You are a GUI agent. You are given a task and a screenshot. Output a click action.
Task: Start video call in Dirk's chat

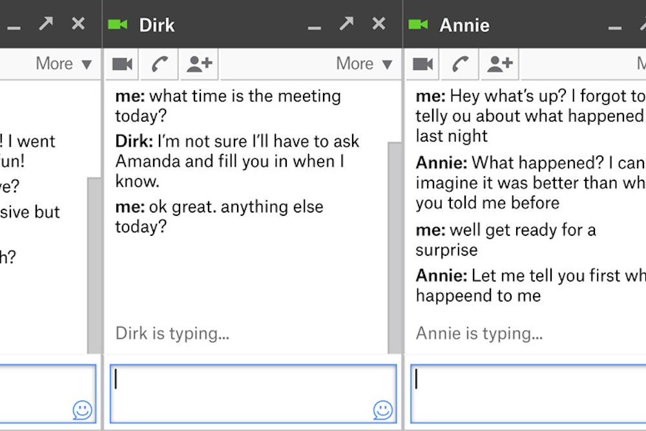pos(122,63)
